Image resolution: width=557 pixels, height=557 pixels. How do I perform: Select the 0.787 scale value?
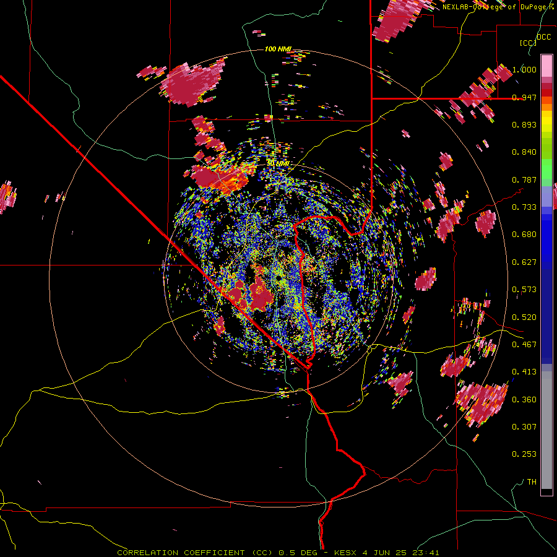click(524, 179)
